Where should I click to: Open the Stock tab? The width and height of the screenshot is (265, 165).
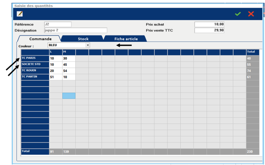(x=83, y=39)
